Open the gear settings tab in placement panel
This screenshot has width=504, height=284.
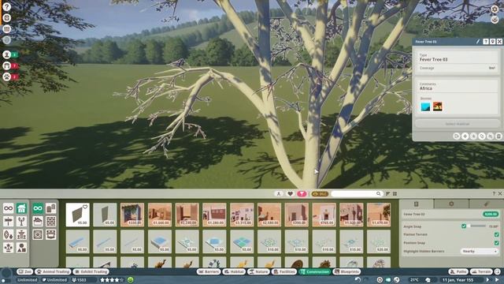pyautogui.click(x=451, y=204)
